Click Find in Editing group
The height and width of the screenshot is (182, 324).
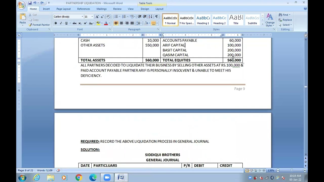(285, 15)
